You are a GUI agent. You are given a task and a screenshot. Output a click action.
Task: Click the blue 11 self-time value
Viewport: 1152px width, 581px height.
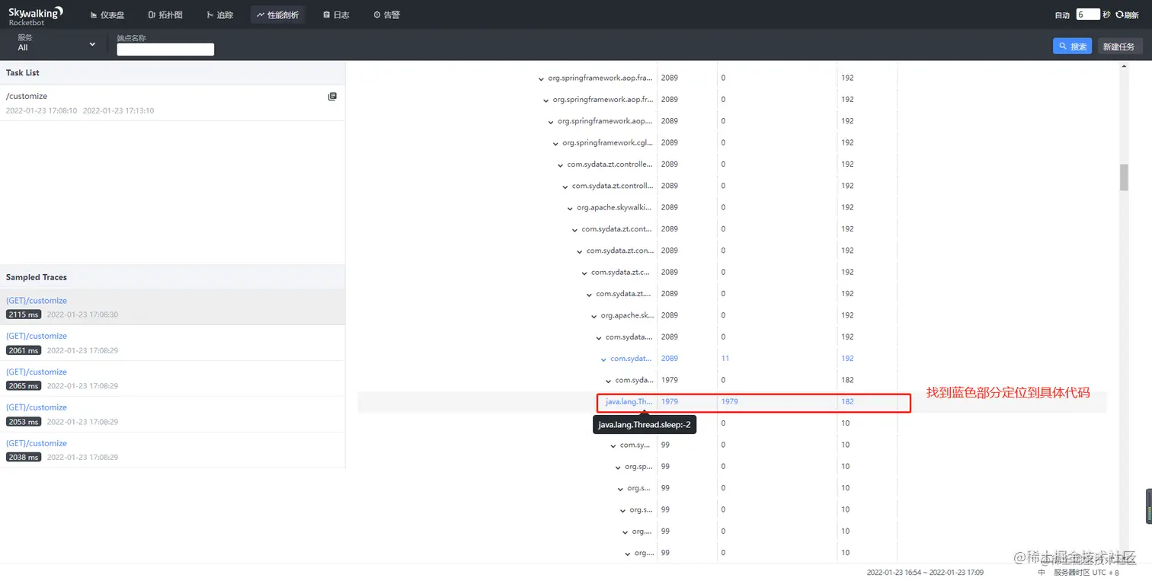click(725, 358)
